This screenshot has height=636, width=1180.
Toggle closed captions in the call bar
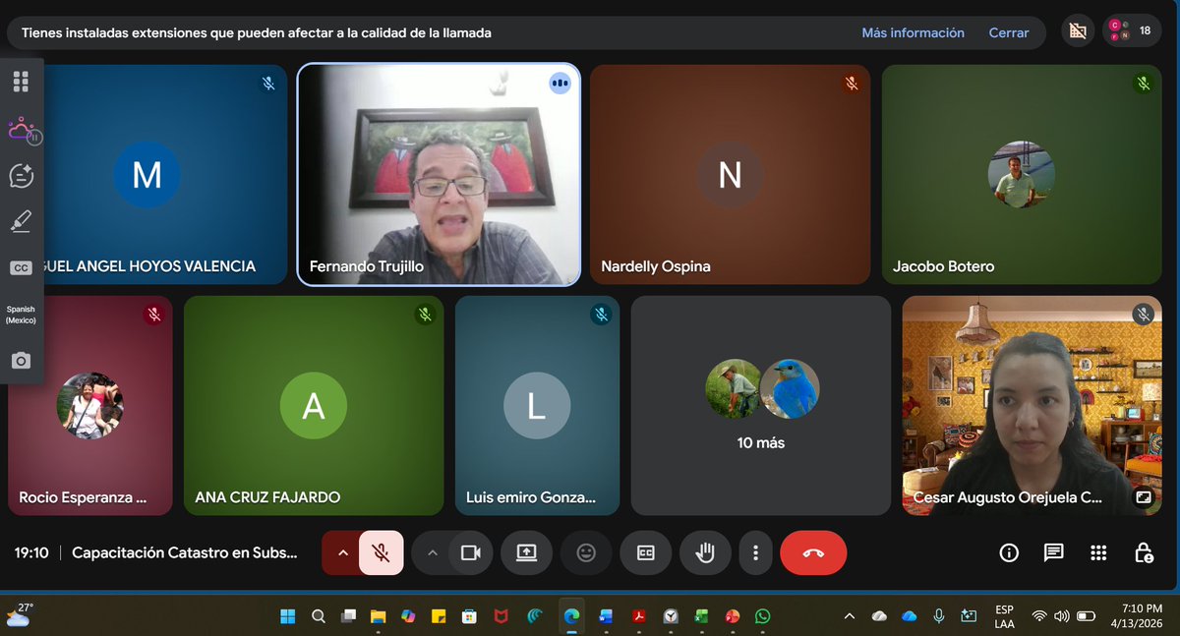[x=646, y=552]
